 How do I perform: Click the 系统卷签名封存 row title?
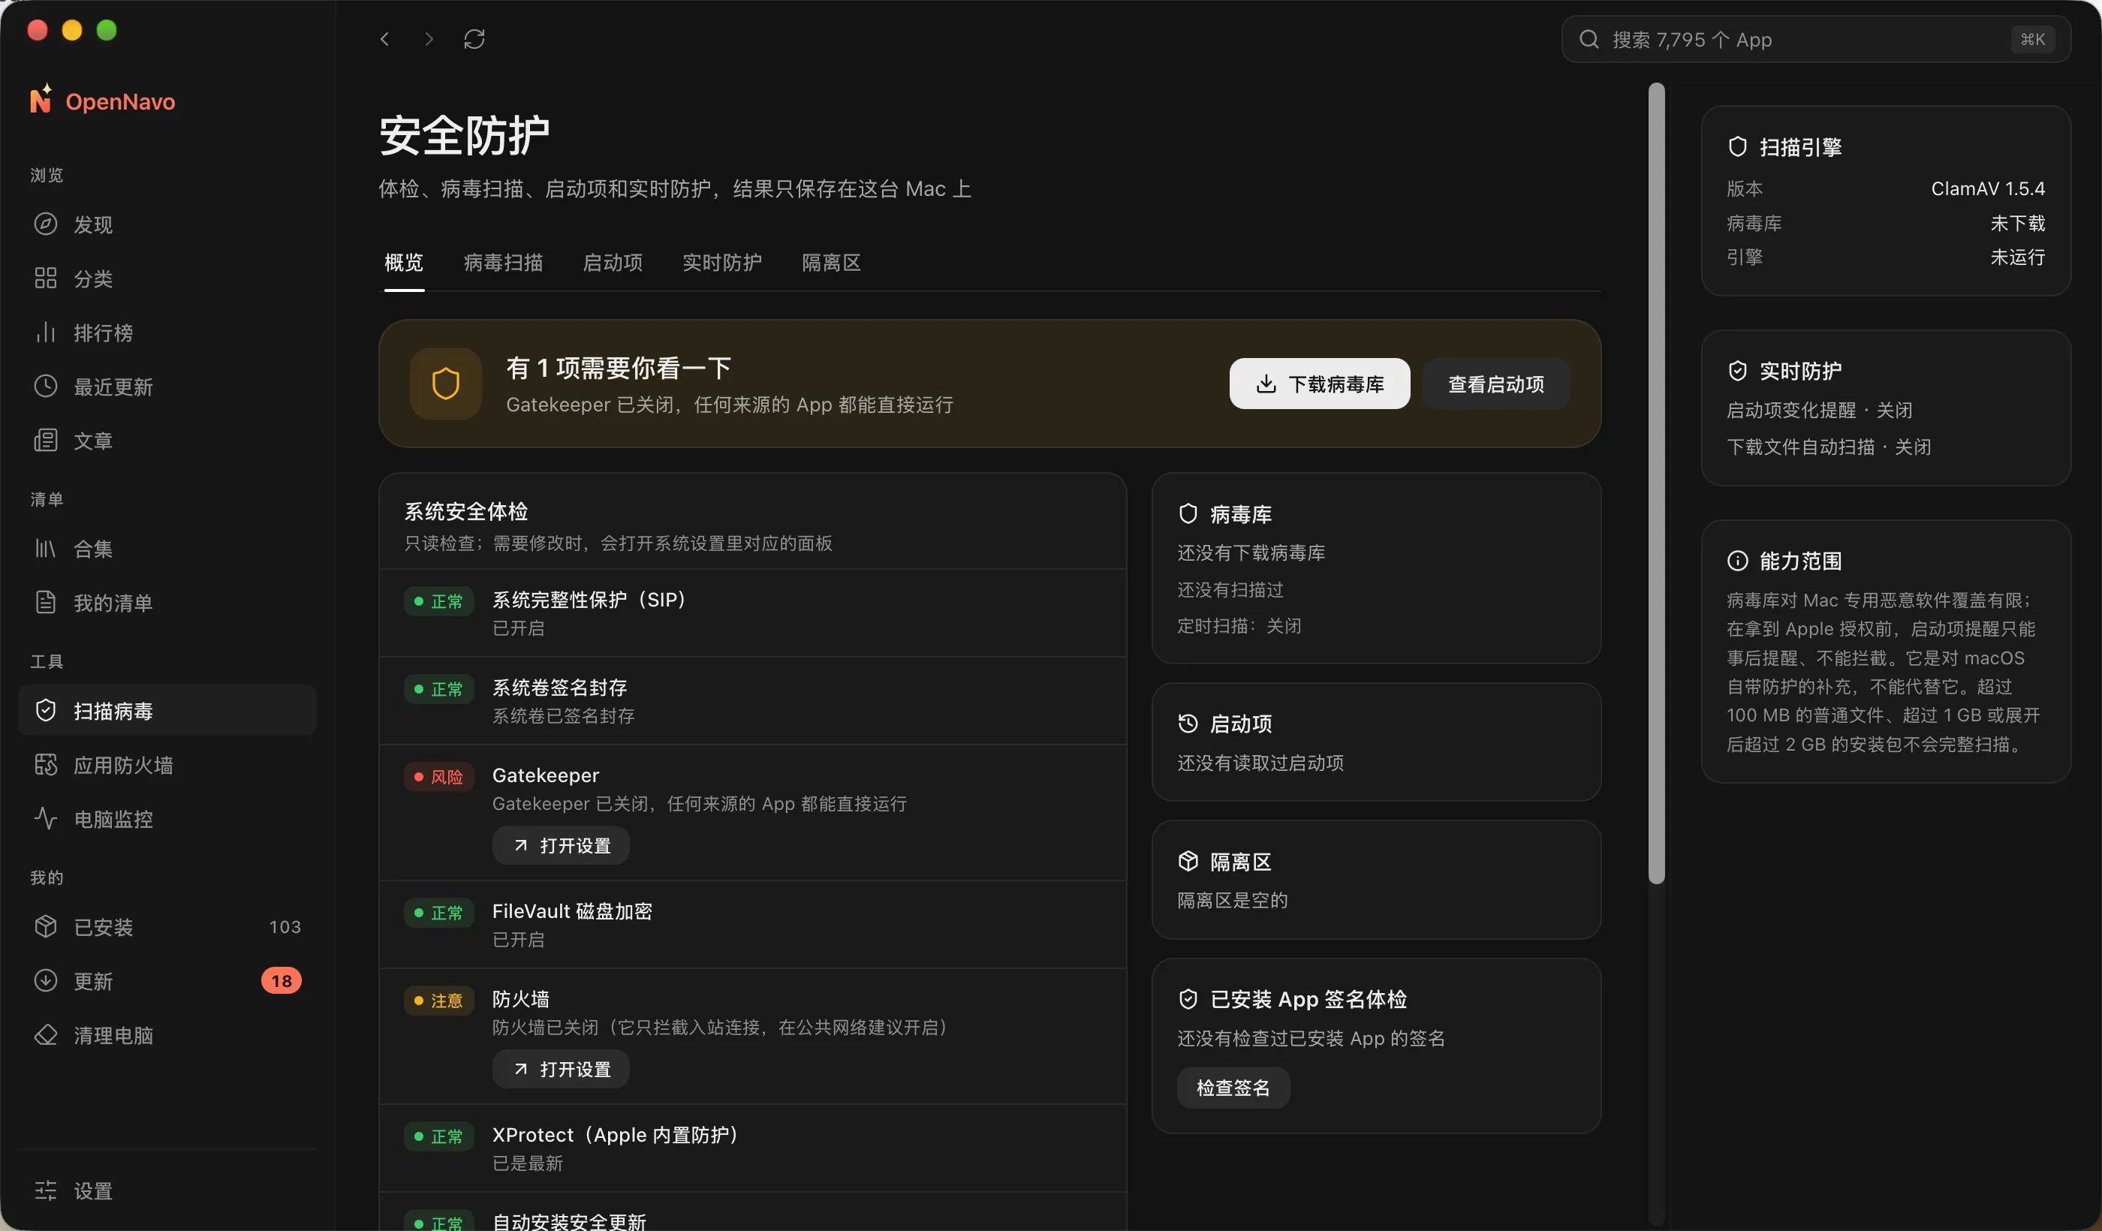coord(560,688)
